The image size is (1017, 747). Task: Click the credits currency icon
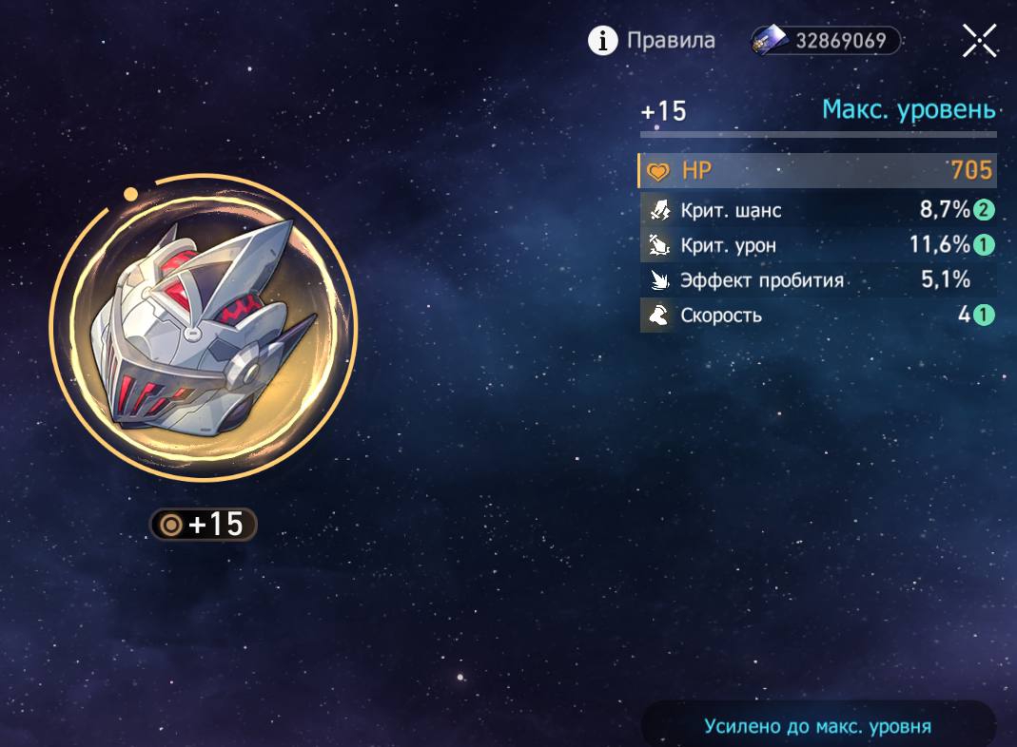769,40
